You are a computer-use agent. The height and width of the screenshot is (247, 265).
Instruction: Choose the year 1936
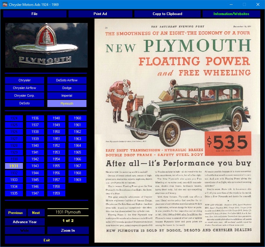pyautogui.click(x=35, y=118)
